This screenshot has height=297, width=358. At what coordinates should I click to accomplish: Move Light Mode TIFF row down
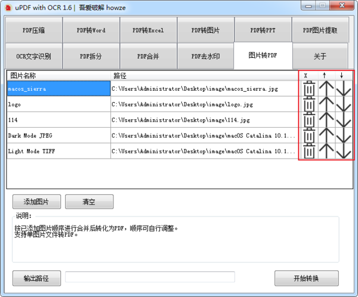tap(344, 151)
